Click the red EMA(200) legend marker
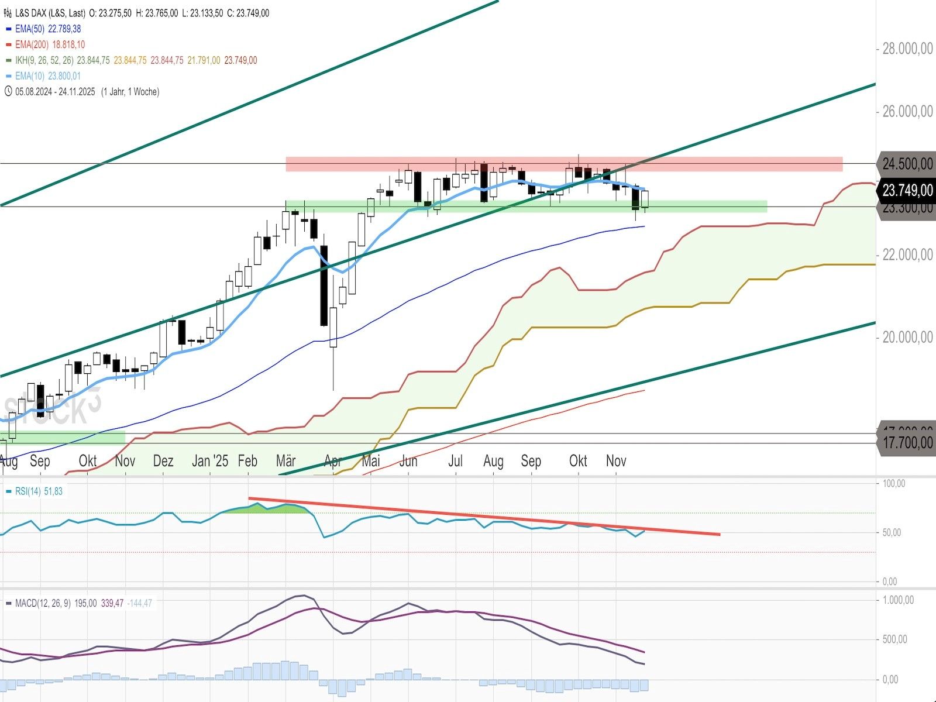This screenshot has width=936, height=702. [x=8, y=44]
